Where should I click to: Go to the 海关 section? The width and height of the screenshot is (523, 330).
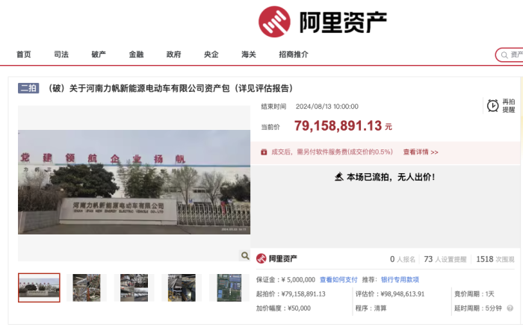[249, 55]
